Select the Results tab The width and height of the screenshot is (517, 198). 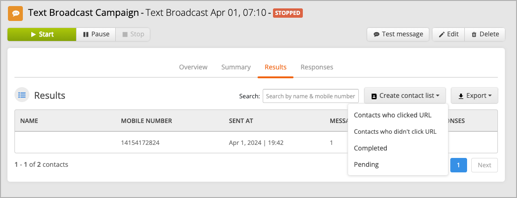pyautogui.click(x=276, y=67)
